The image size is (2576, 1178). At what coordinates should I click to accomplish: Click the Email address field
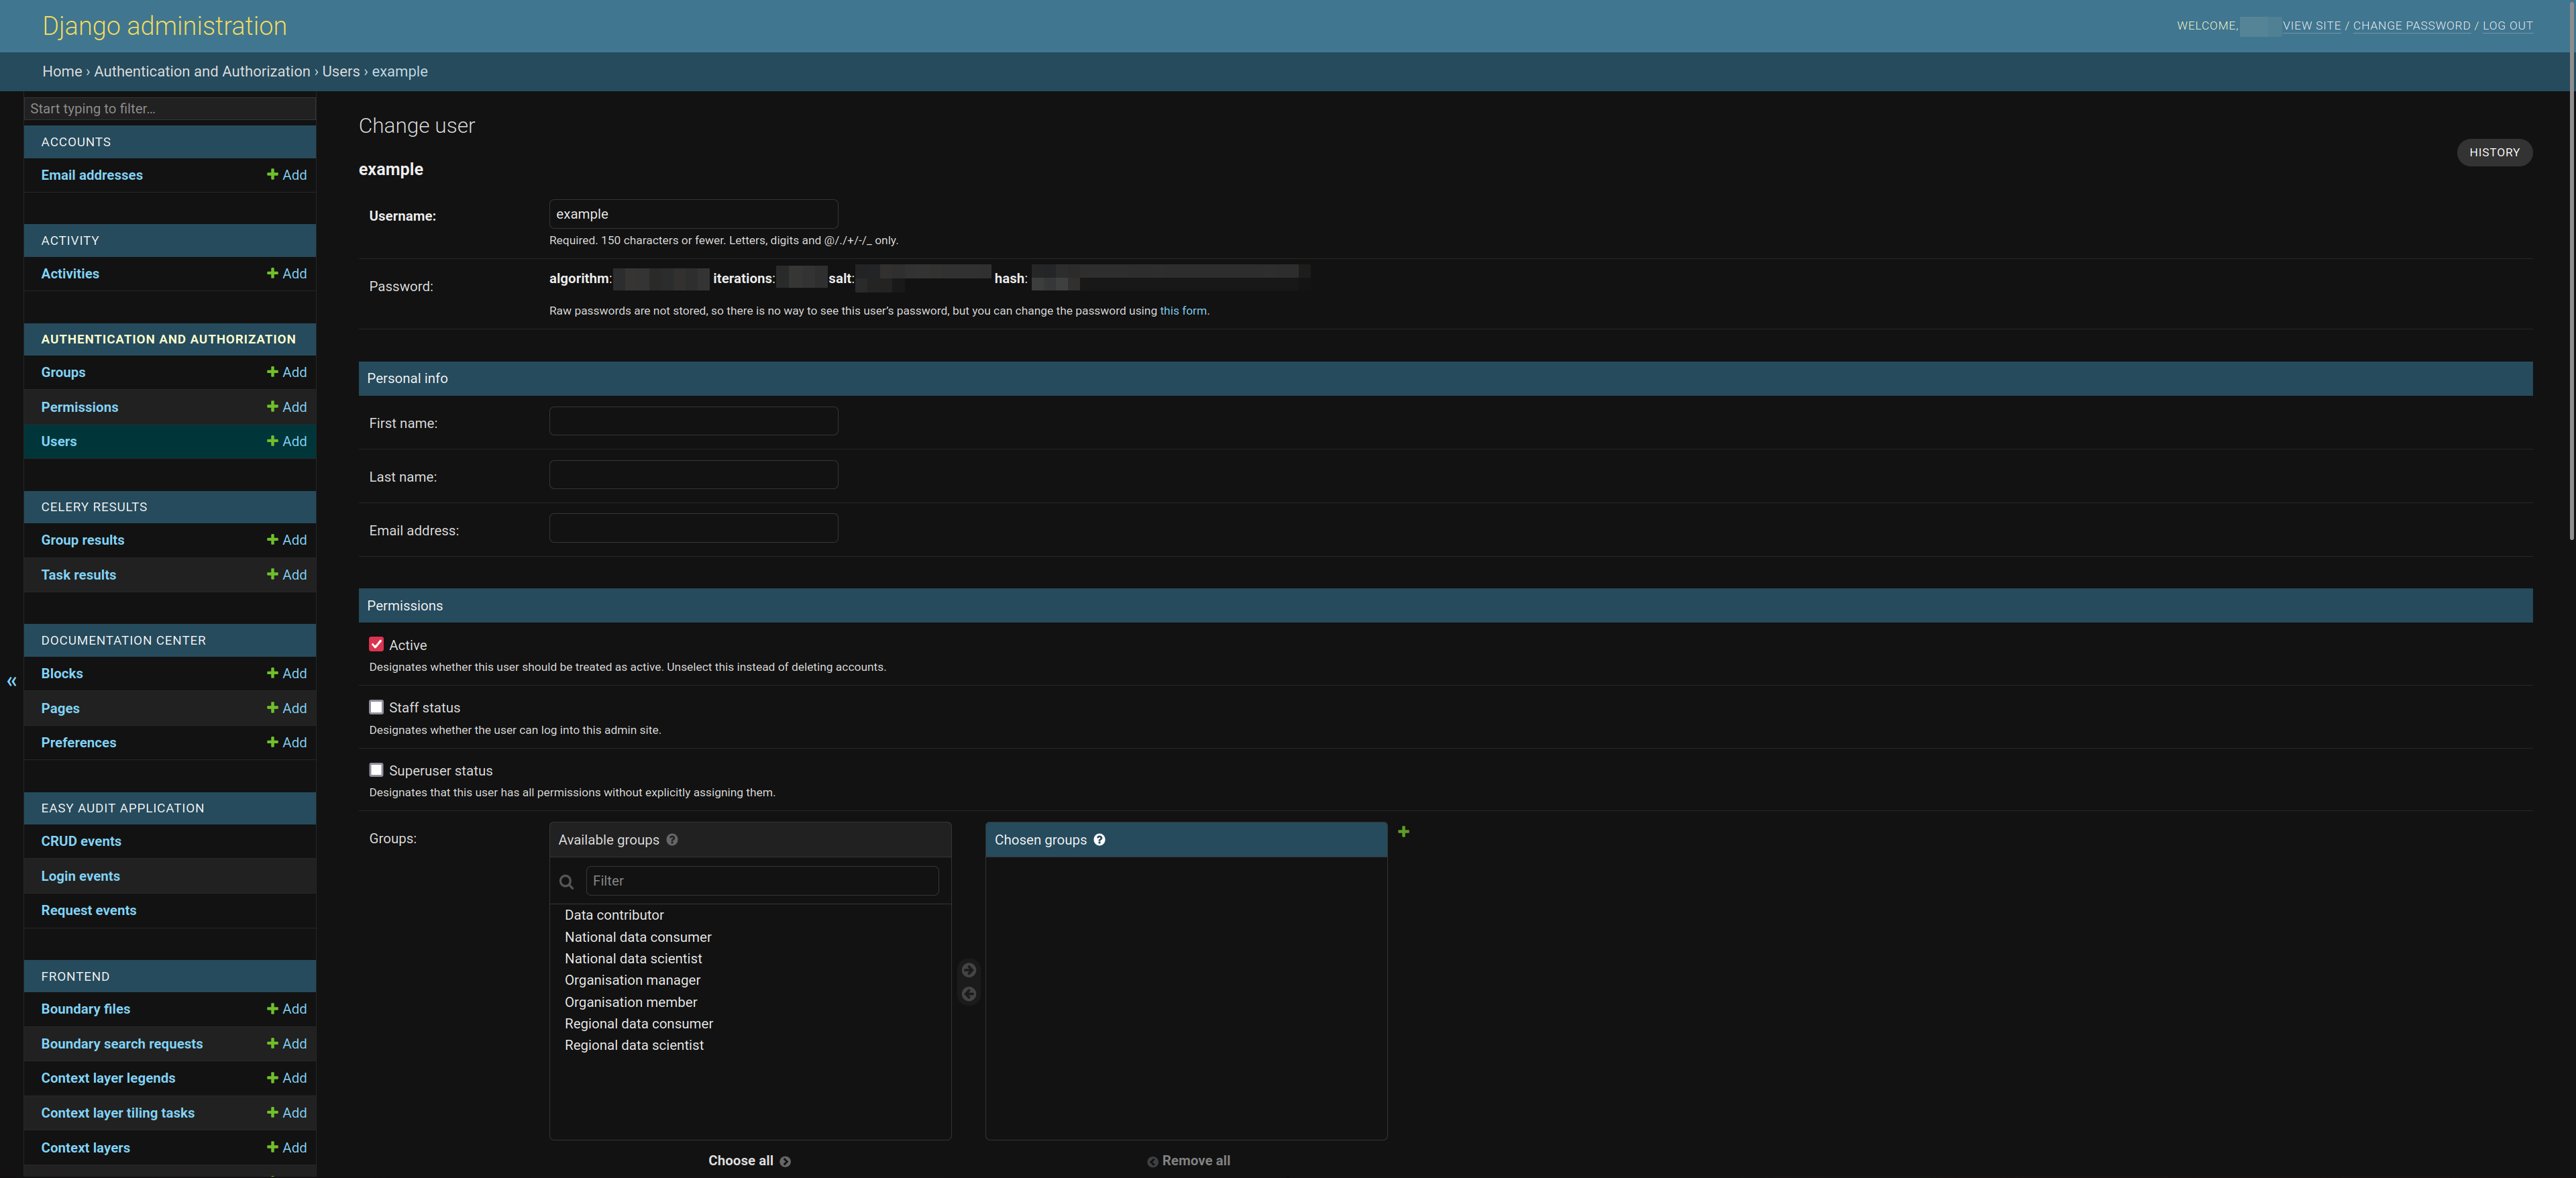pyautogui.click(x=693, y=528)
